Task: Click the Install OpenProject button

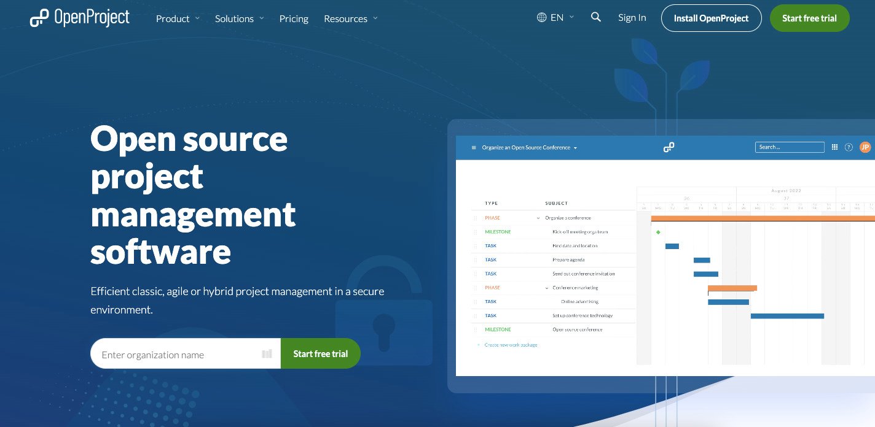Action: pyautogui.click(x=711, y=18)
